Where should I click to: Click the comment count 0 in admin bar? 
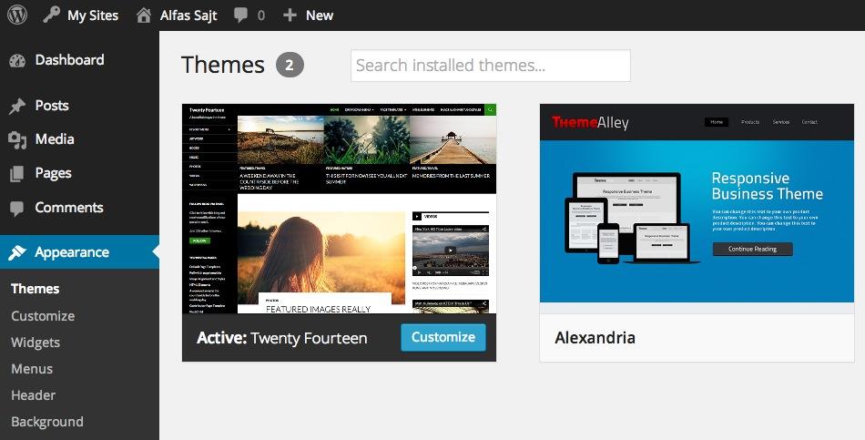coord(261,15)
